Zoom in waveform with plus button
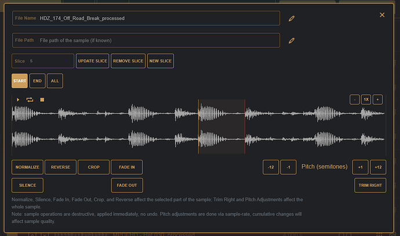 coord(377,99)
